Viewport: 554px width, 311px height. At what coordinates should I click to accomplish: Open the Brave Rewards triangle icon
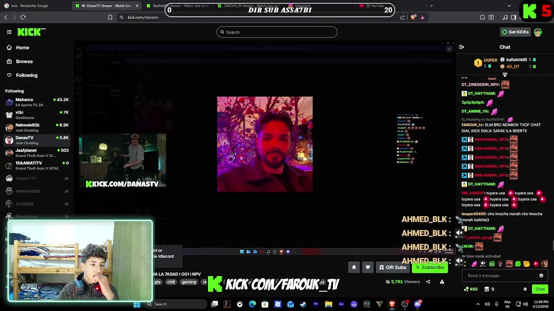tap(422, 17)
